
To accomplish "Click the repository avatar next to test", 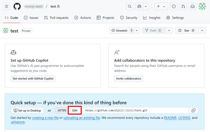I will pyautogui.click(x=6, y=31).
